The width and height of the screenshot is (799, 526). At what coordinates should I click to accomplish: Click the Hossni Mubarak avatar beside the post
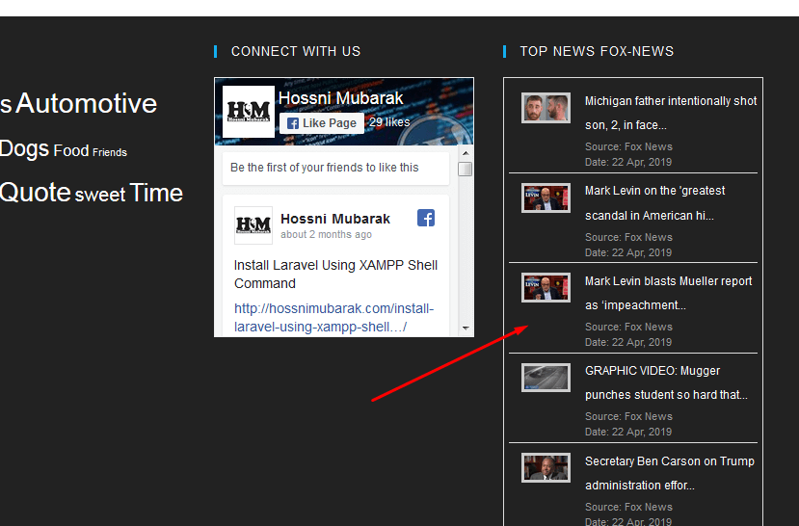[253, 225]
